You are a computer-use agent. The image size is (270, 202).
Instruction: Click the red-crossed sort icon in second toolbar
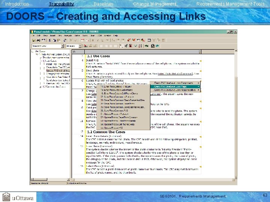(x=130, y=46)
